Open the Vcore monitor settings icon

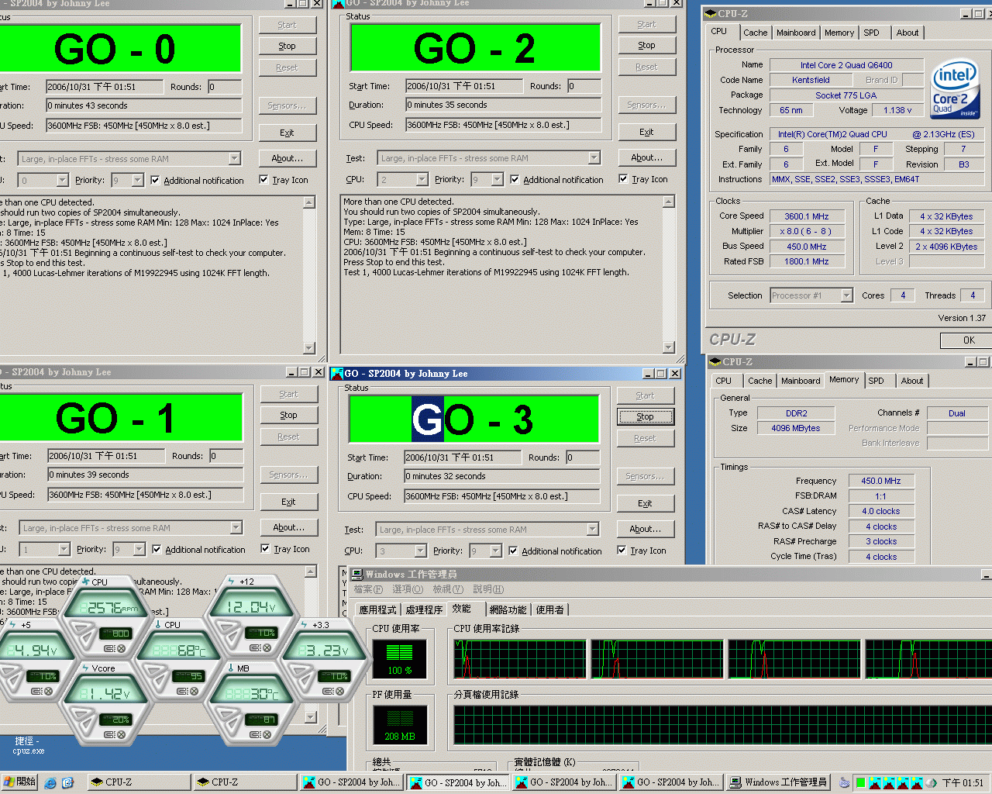coord(108,735)
